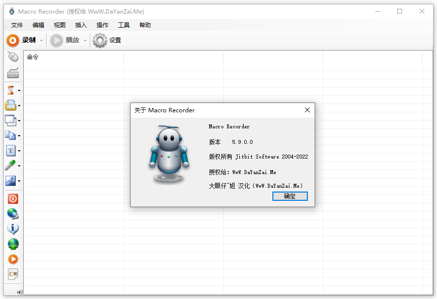Screen dimensions: 437x299
Task: Insert a mouse command from the sidebar
Action: tap(13, 57)
